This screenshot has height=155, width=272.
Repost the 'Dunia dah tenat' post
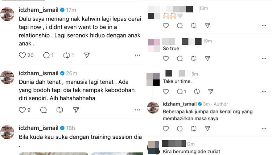[60, 110]
